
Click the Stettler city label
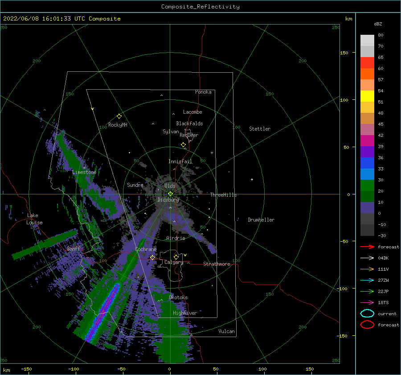pos(260,129)
